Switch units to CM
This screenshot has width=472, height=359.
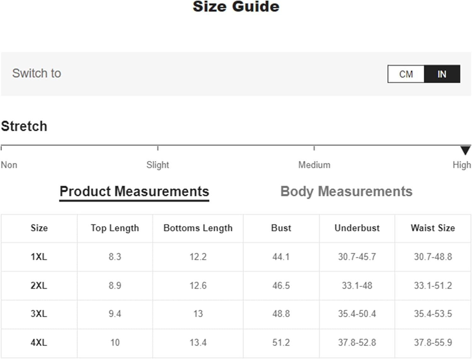tap(406, 74)
